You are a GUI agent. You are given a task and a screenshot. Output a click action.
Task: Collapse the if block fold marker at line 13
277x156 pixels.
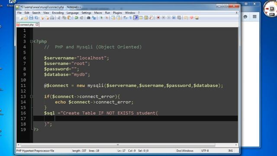pyautogui.click(x=31, y=96)
